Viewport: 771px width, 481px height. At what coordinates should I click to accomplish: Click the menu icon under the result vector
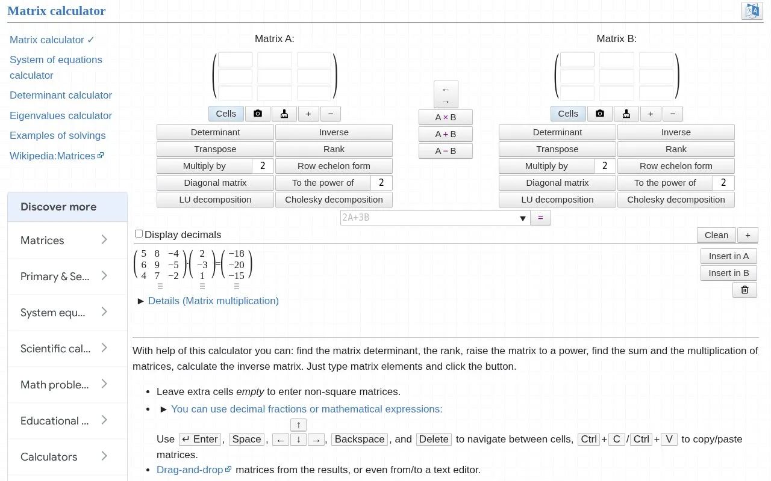click(237, 286)
